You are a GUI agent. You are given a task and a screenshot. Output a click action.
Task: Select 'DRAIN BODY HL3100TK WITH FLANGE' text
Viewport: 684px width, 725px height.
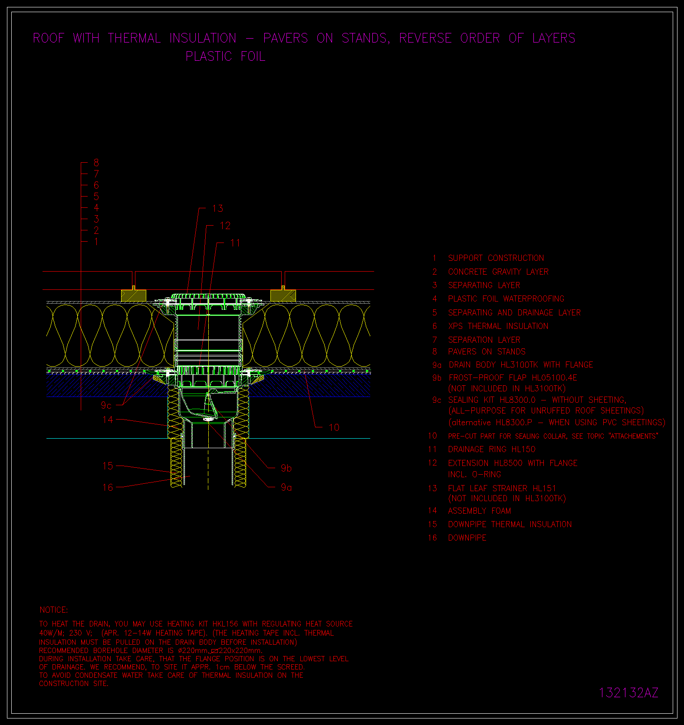click(x=521, y=365)
